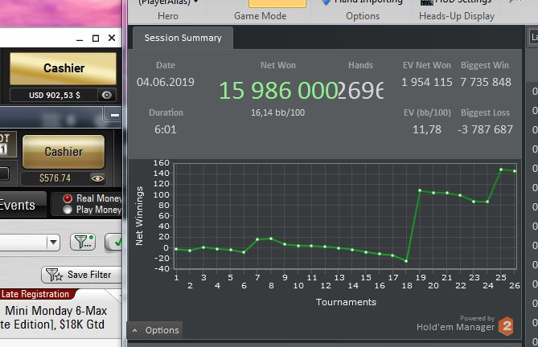Click the EV Net Won value 1 954 115
The height and width of the screenshot is (347, 538).
[x=427, y=82]
